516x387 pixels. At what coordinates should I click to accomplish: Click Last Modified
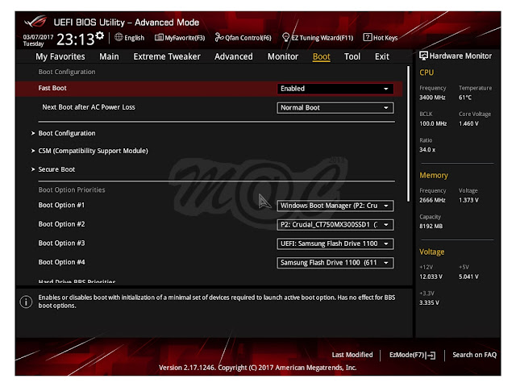pyautogui.click(x=352, y=355)
